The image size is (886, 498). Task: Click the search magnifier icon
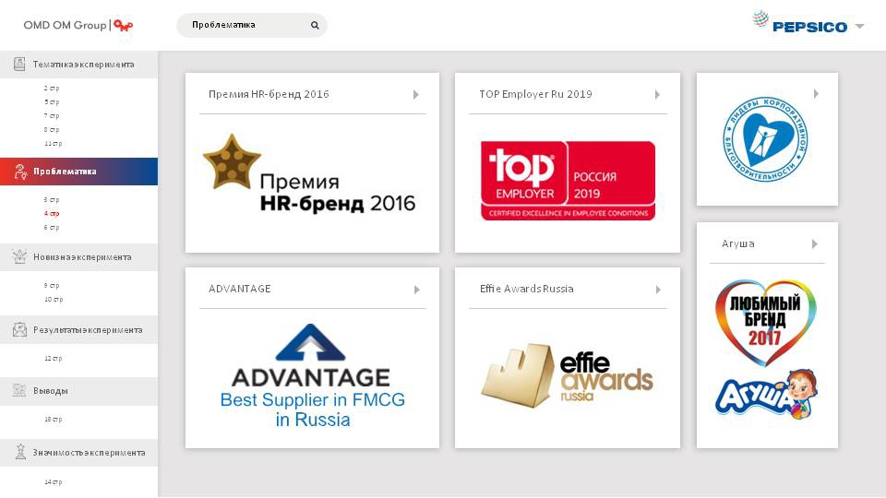coord(315,25)
